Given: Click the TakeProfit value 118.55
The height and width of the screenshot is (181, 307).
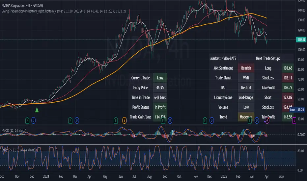Looking at the screenshot, I should pos(288,117).
